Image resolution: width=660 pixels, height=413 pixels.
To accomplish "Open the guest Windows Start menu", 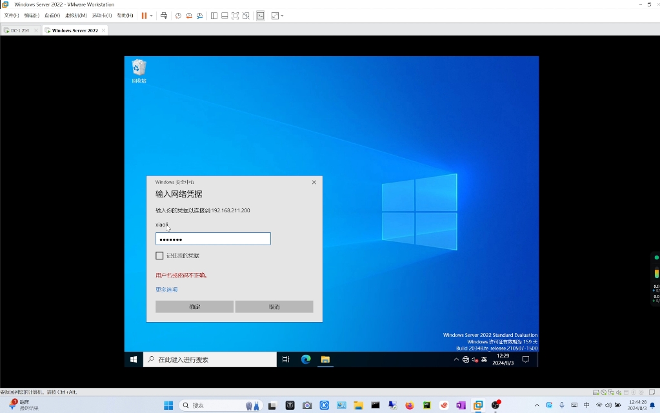I will click(x=134, y=359).
